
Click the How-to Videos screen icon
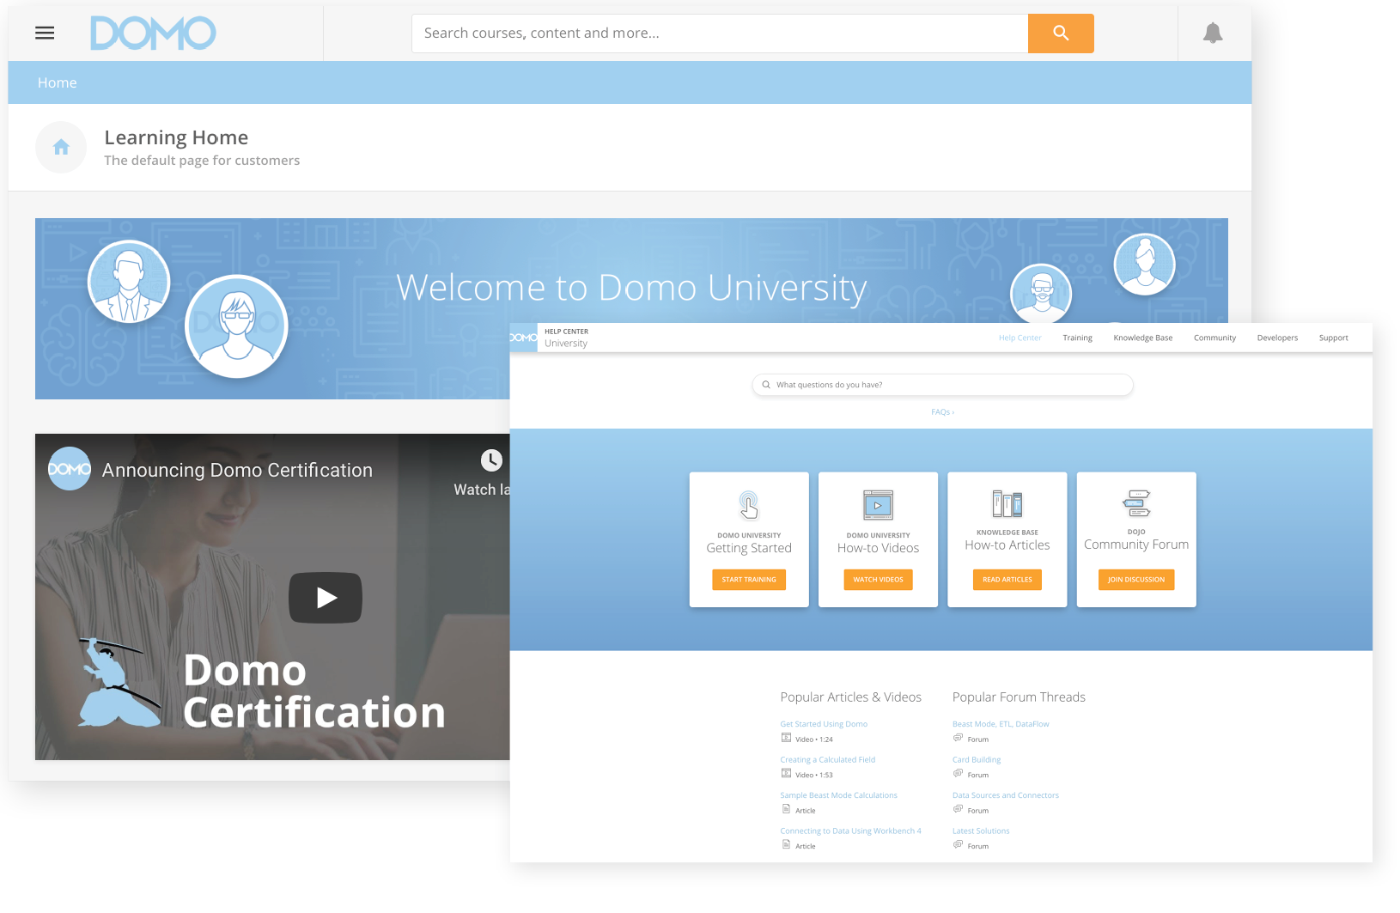point(878,504)
